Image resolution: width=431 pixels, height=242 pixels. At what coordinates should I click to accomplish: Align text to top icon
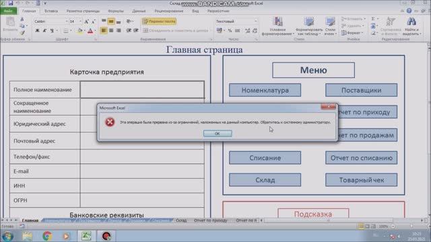(x=104, y=21)
